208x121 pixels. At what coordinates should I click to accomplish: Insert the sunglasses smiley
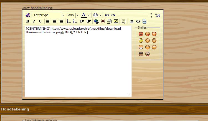(x=141, y=54)
